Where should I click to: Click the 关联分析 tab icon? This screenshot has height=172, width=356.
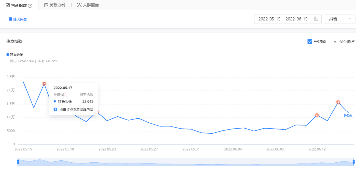tap(46, 5)
